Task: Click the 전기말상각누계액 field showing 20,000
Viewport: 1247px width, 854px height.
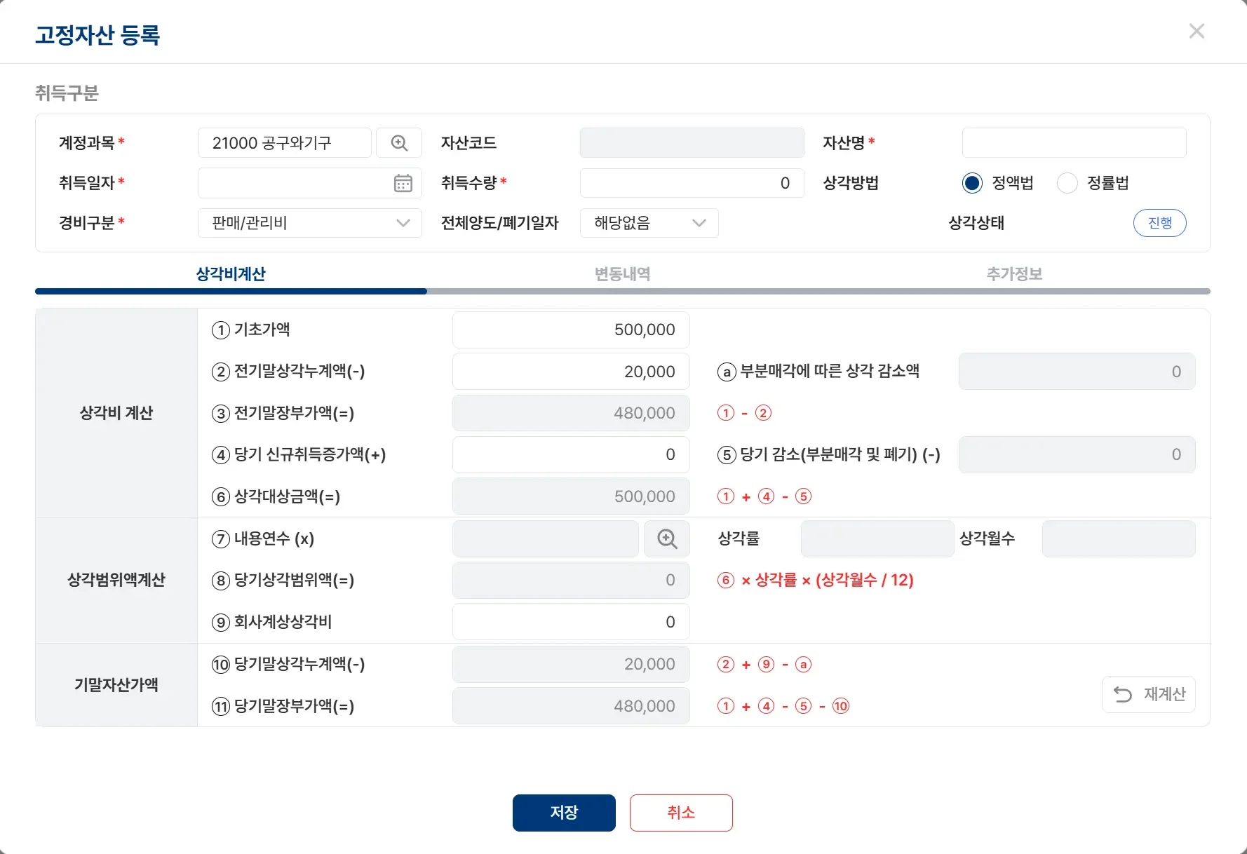Action: pos(570,372)
